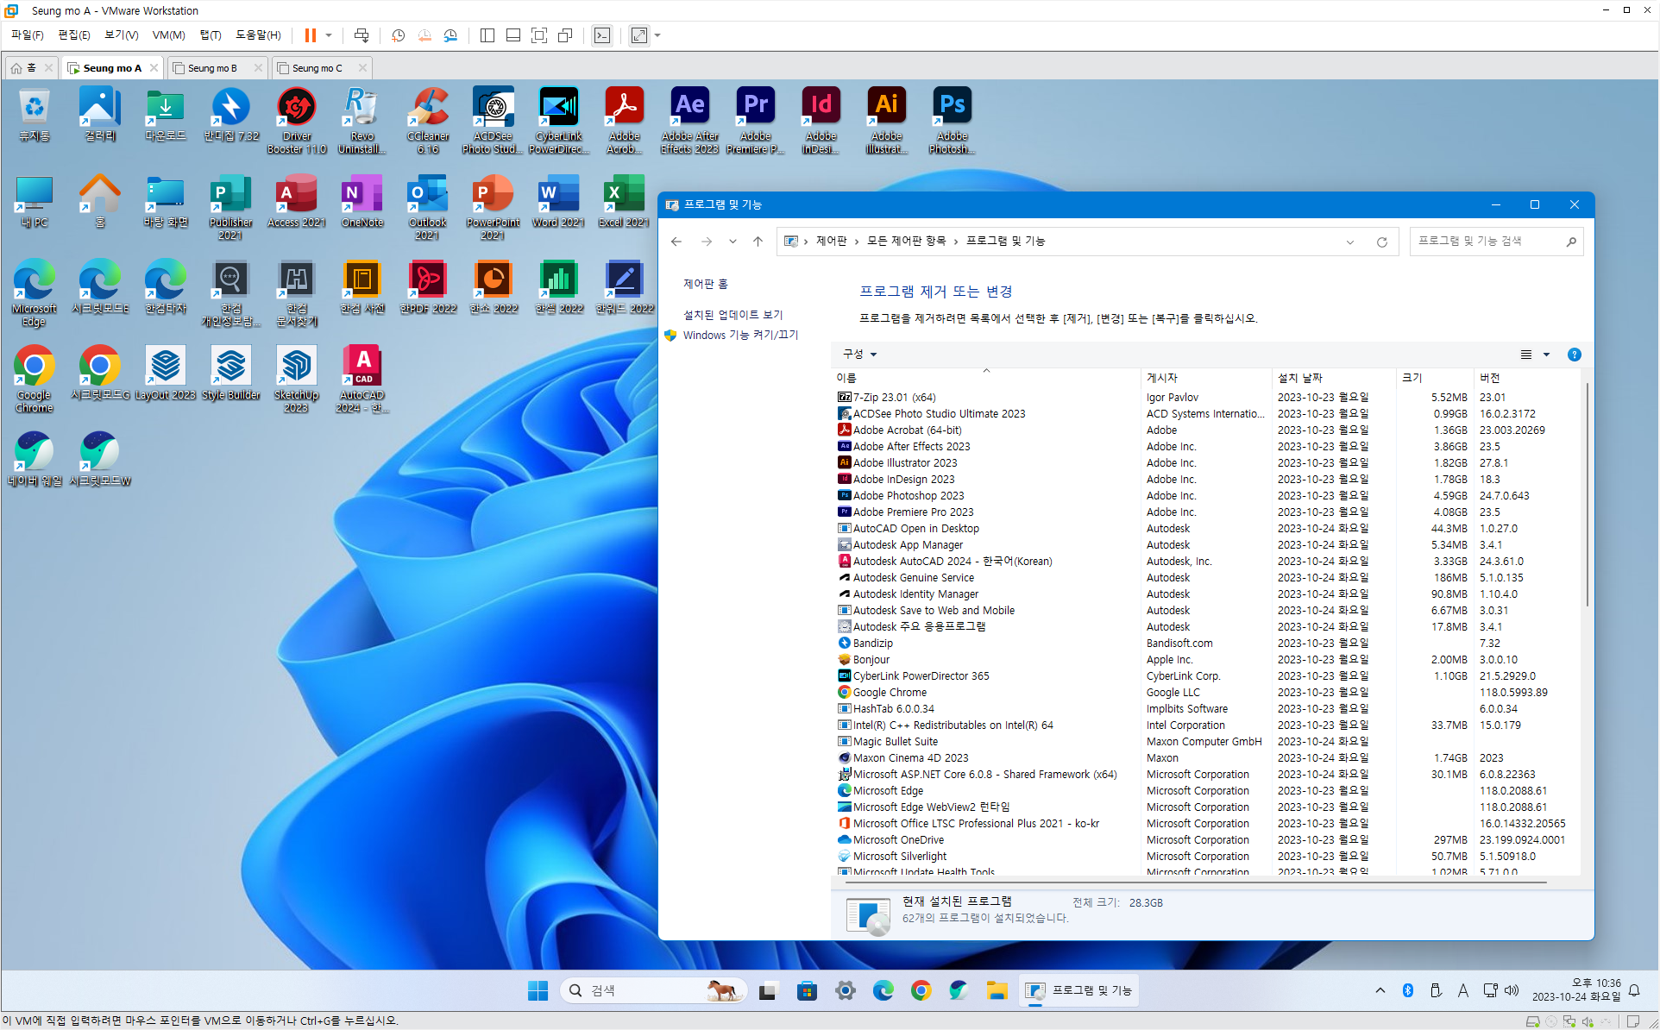
Task: Expand the address bar history dropdown
Action: click(x=1350, y=242)
